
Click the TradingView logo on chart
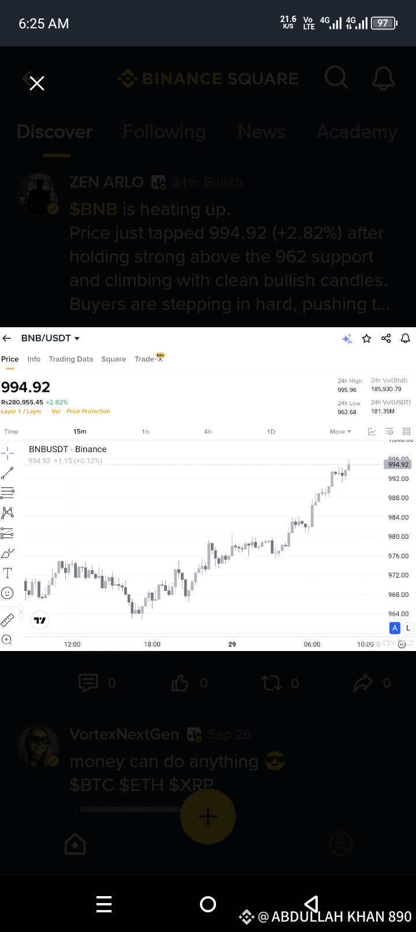point(40,620)
